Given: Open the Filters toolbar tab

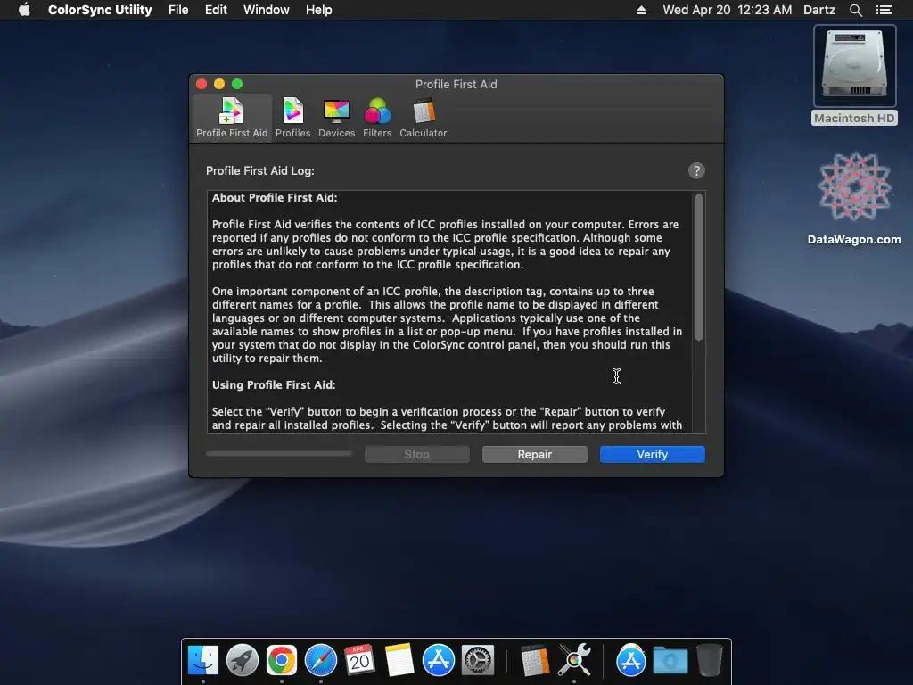Looking at the screenshot, I should pos(377,118).
